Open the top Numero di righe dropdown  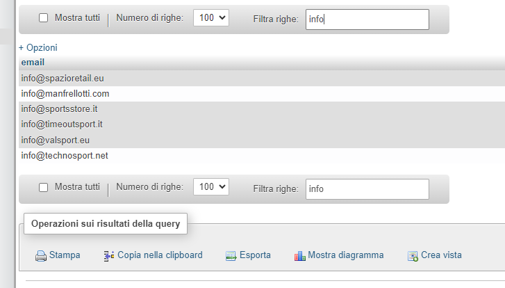(x=211, y=18)
